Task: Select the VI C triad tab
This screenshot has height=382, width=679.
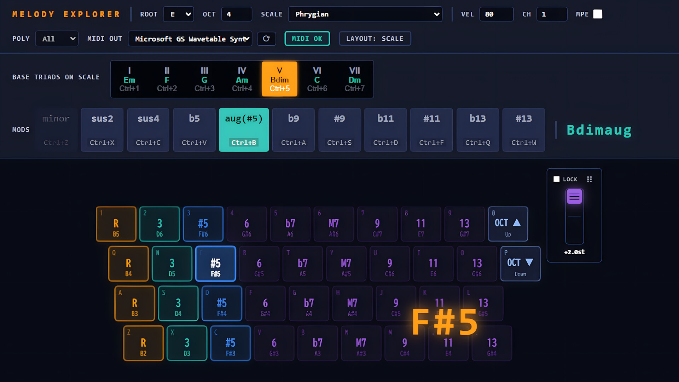Action: (317, 79)
